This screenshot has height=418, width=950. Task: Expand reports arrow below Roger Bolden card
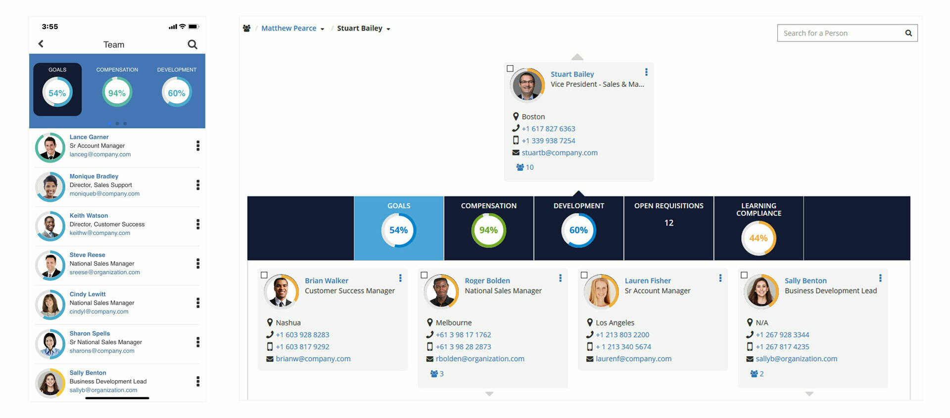489,394
